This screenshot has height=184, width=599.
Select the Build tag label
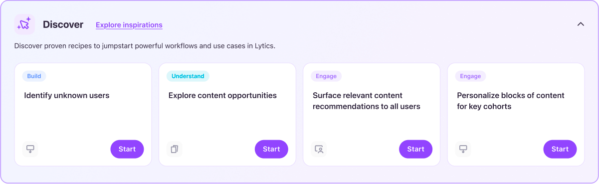point(34,76)
